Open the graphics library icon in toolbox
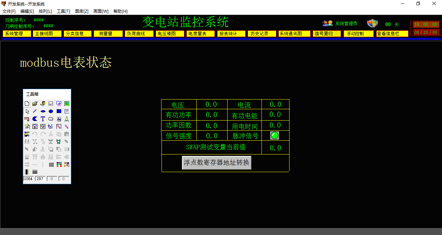 [x=27, y=134]
